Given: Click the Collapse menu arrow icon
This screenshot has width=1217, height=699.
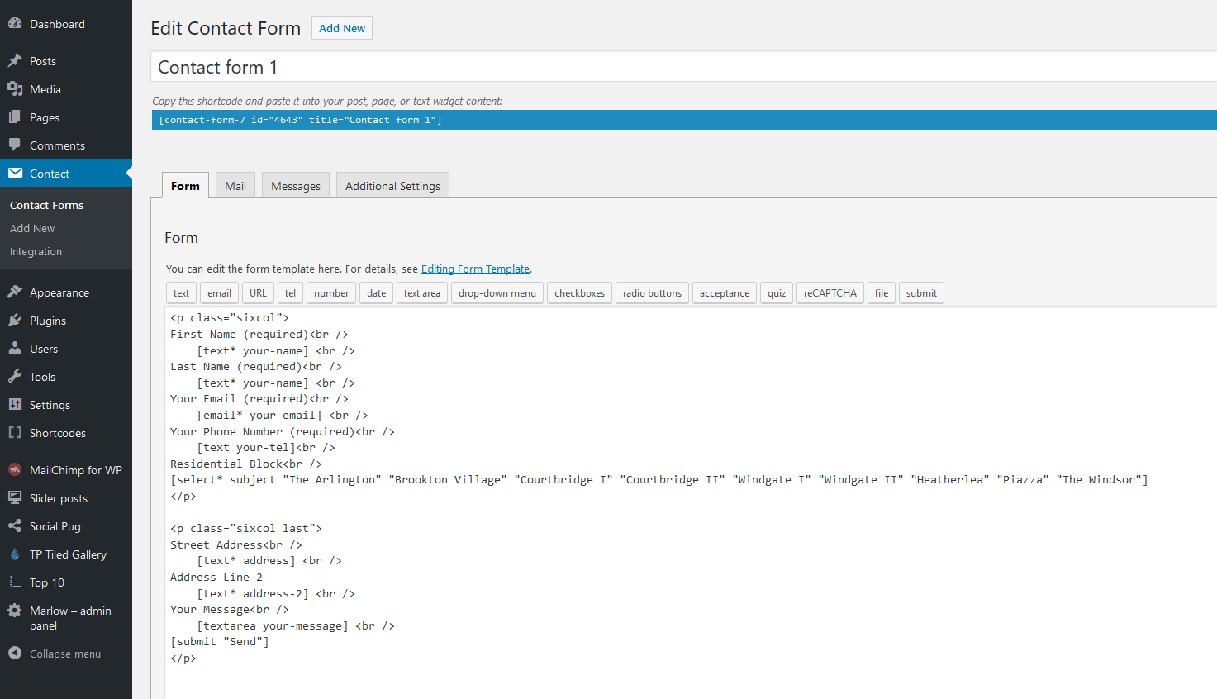Looking at the screenshot, I should [15, 654].
